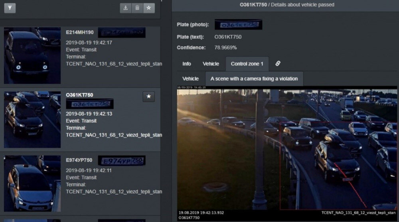Screen dimensions: 399x222
Task: Click 'Event: Transit' in O361KT750 record
Action: click(81, 121)
